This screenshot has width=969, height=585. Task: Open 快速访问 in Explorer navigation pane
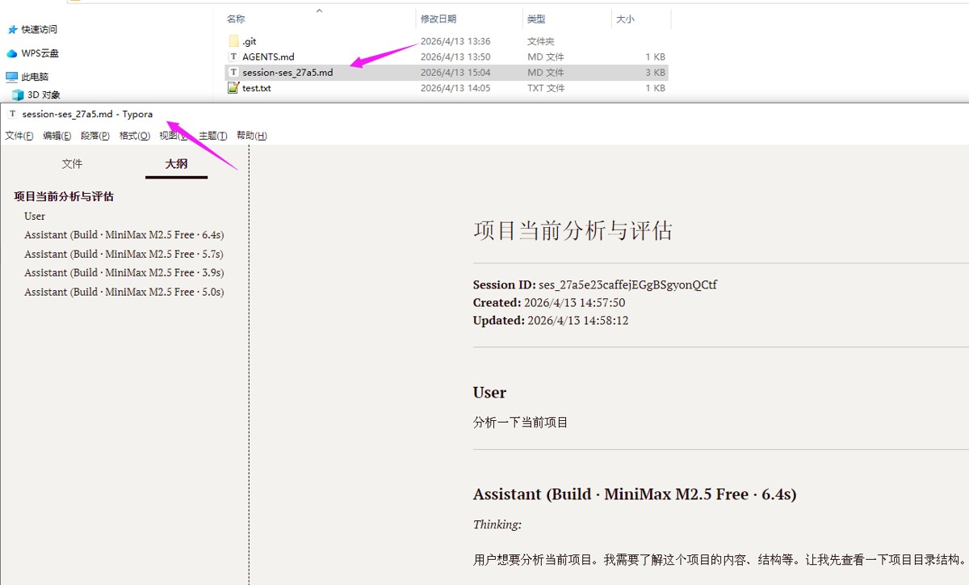tap(40, 29)
